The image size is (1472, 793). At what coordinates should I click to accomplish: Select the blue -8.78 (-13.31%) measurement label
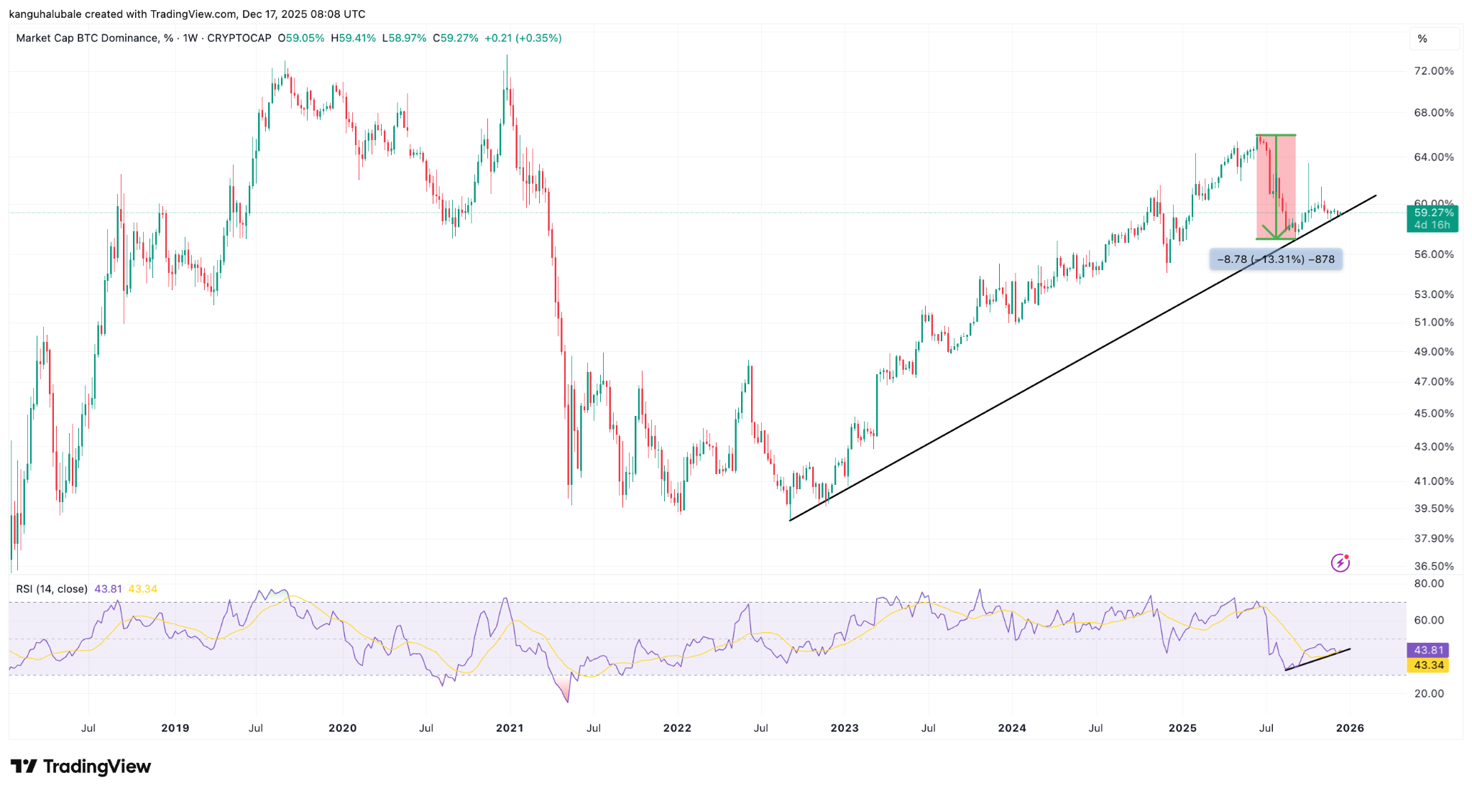[1275, 259]
